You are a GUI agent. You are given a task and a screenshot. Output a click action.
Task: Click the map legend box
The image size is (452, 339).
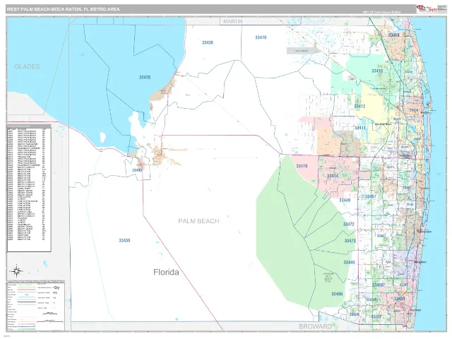(x=35, y=307)
